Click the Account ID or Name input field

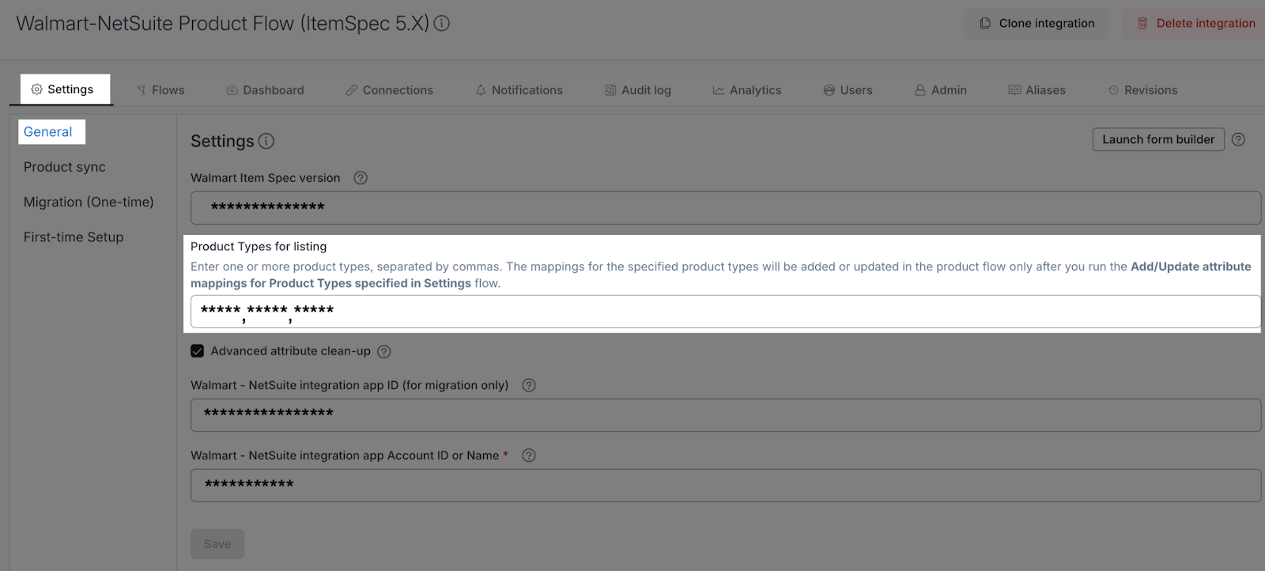point(726,486)
